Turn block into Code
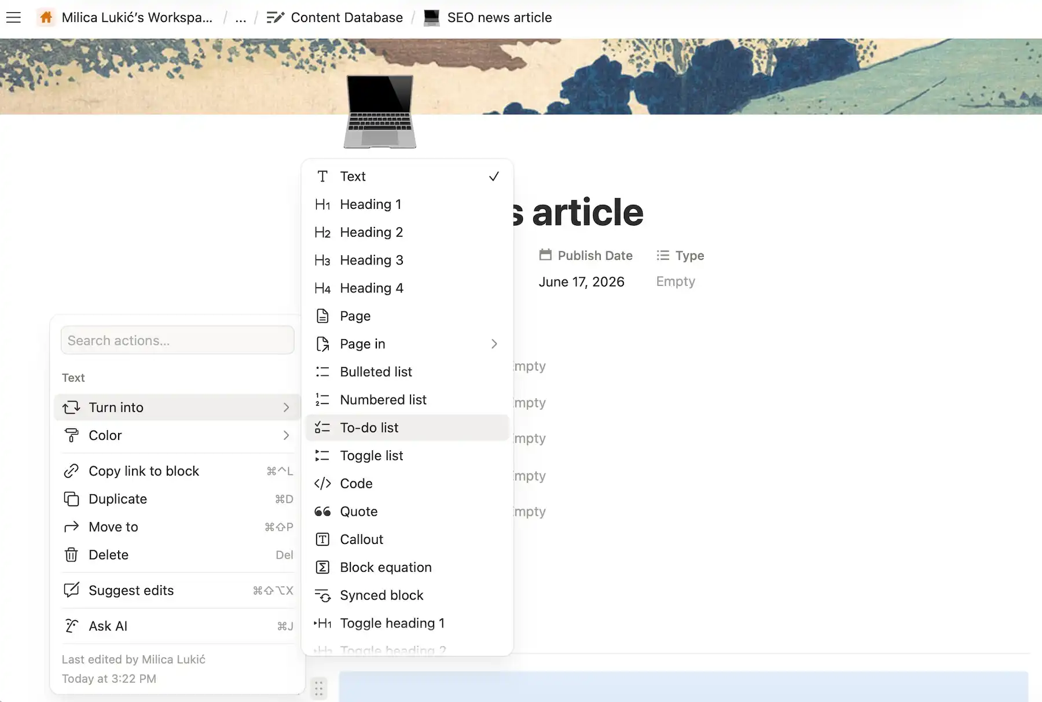Viewport: 1042px width, 702px height. pos(407,483)
